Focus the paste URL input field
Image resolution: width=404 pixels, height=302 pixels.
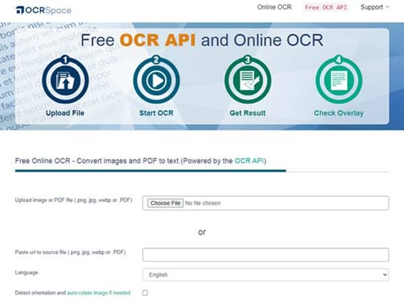click(x=266, y=255)
